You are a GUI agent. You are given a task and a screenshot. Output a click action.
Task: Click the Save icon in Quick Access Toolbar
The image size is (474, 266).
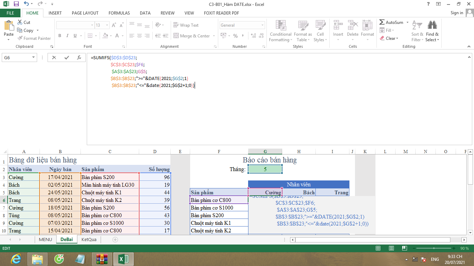(x=16, y=4)
